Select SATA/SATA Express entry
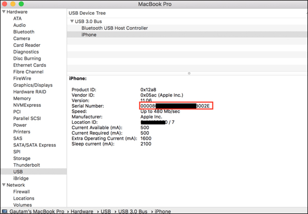Viewport: 308px width, 214px height. pos(34,145)
